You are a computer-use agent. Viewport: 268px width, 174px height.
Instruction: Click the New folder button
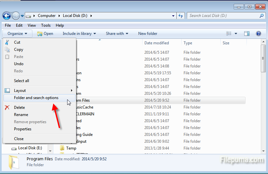(x=148, y=34)
